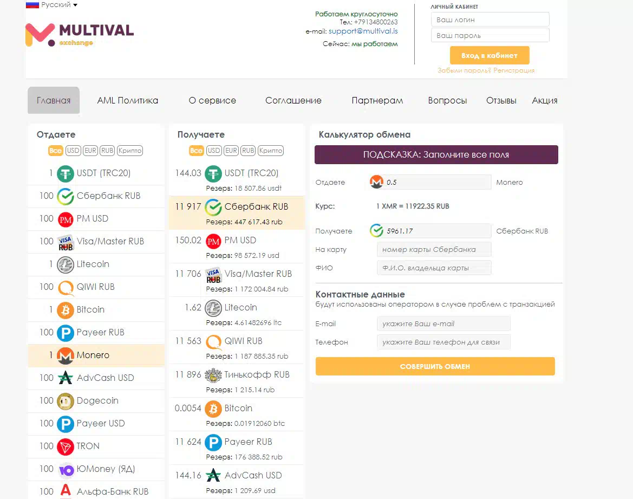Choose PM USD icon in Получаете list
Image resolution: width=633 pixels, height=499 pixels.
213,241
